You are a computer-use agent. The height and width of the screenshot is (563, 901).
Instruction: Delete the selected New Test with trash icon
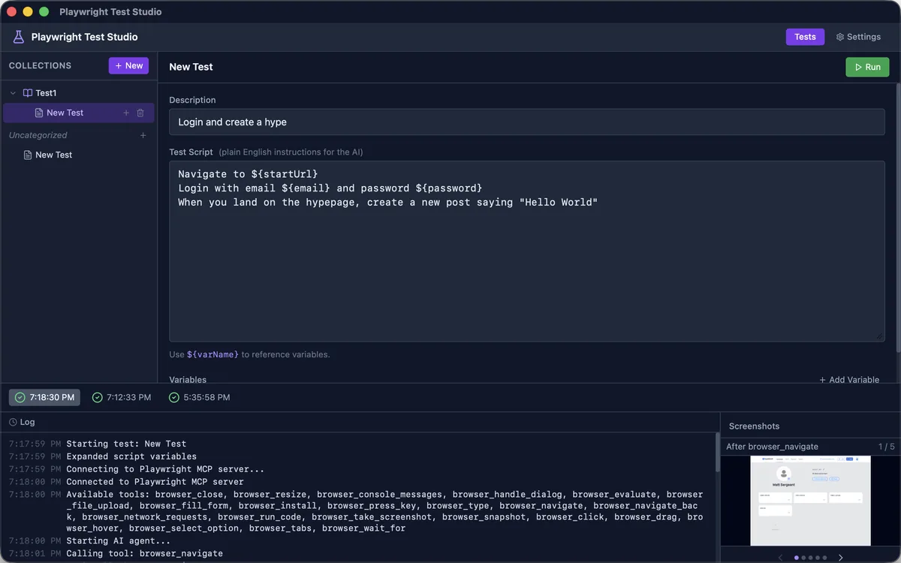tap(140, 113)
